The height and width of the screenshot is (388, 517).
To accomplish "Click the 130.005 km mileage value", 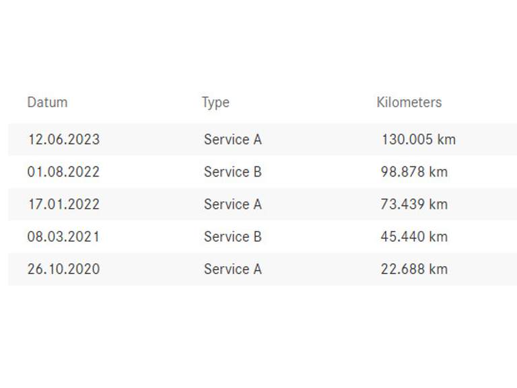I will (418, 139).
